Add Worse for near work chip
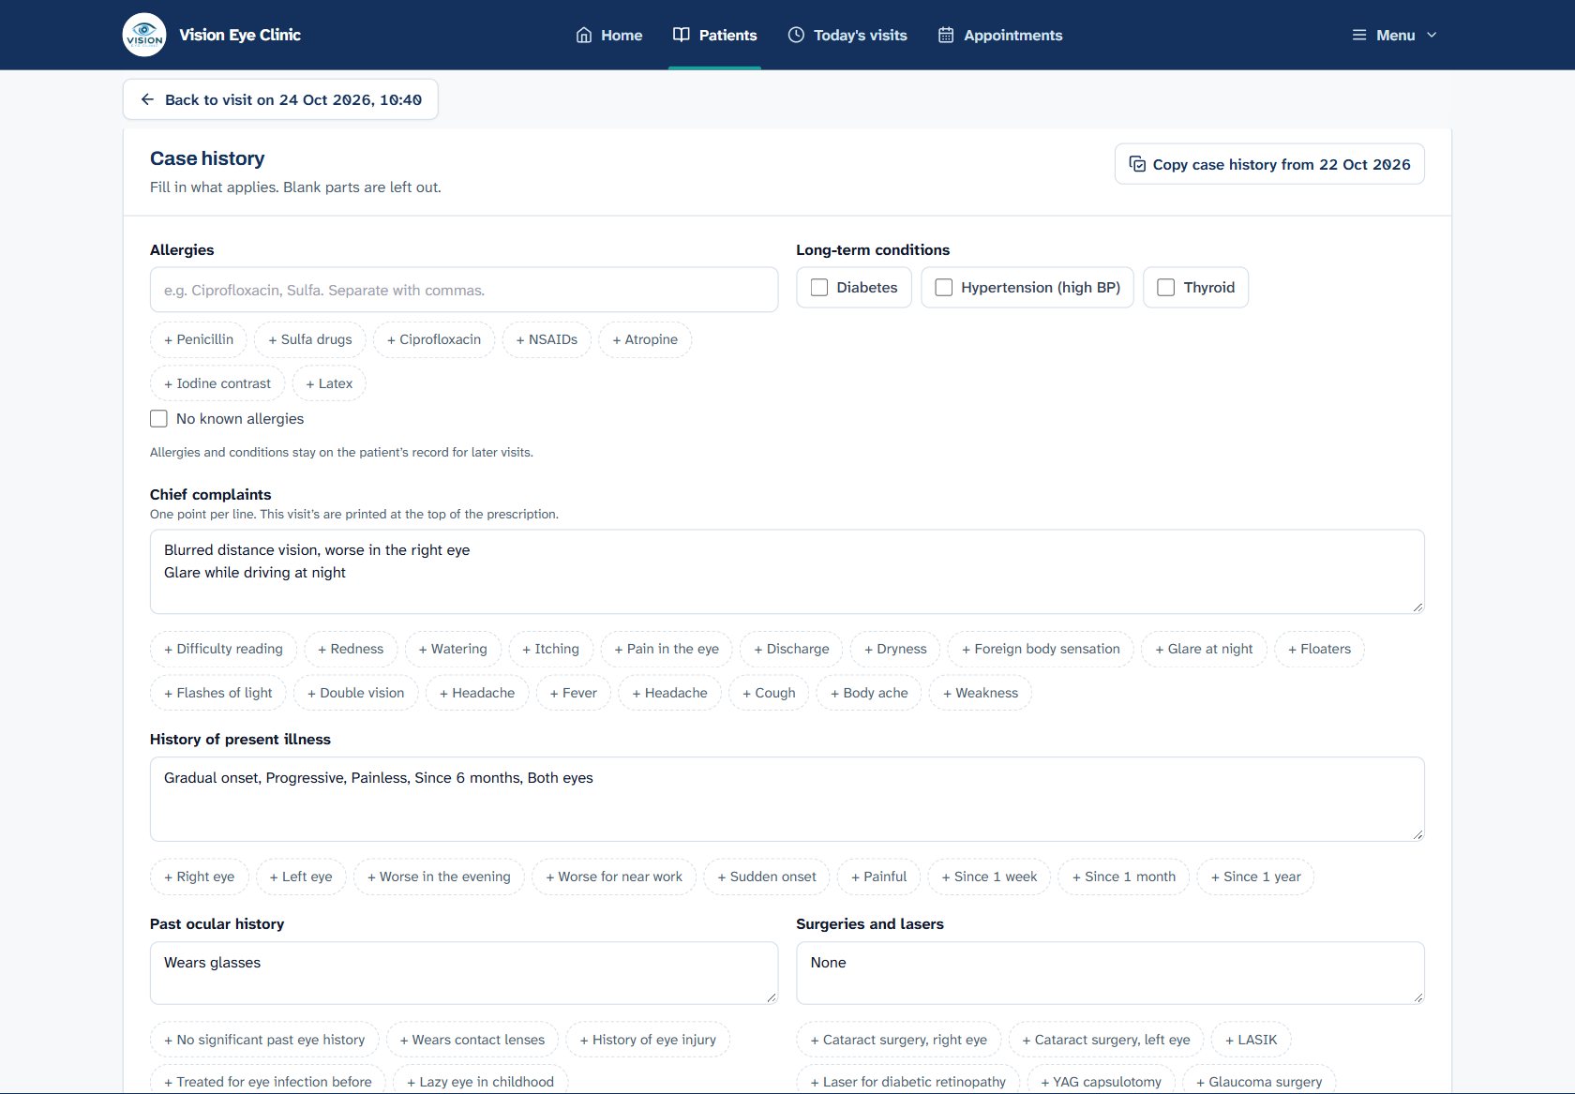This screenshot has height=1094, width=1575. [x=614, y=877]
